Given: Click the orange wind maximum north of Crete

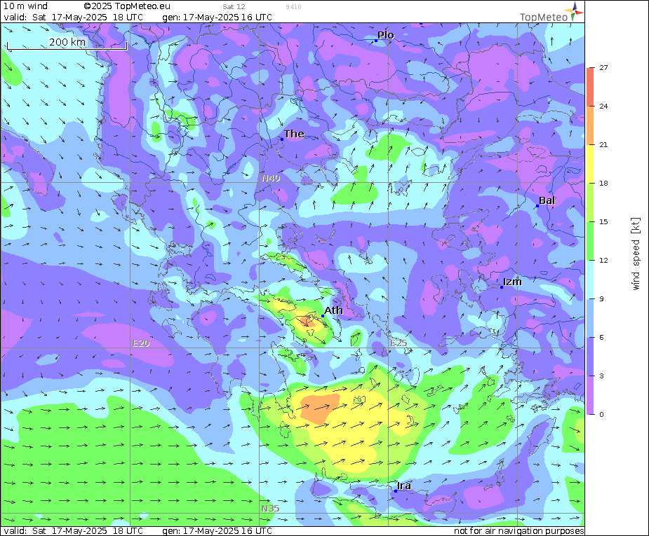Looking at the screenshot, I should point(319,408).
